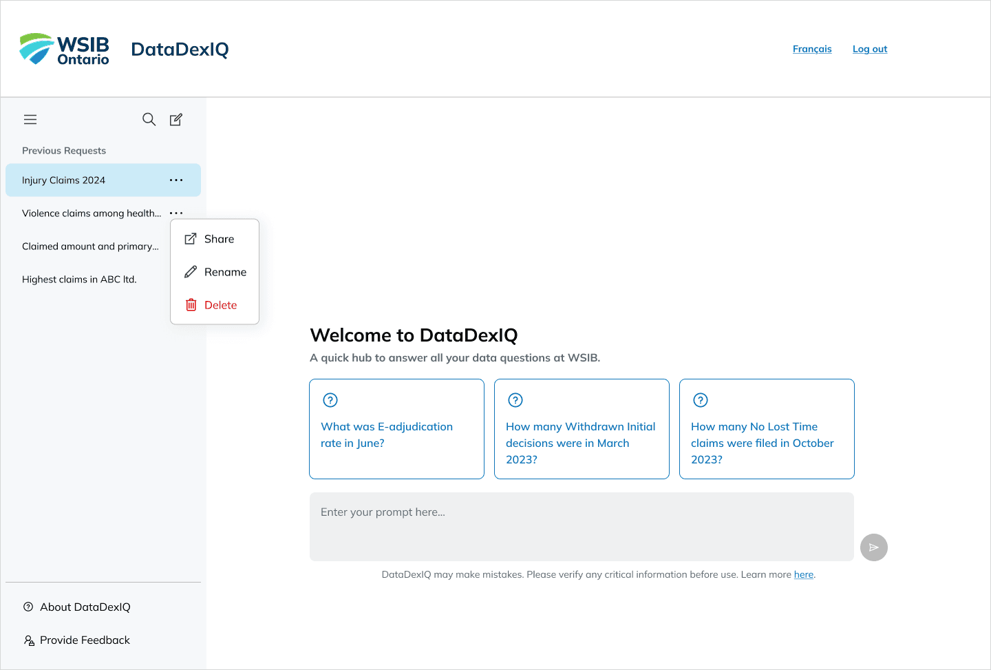Viewport: 991px width, 670px height.
Task: Open search with the magnifier icon
Action: [x=149, y=119]
